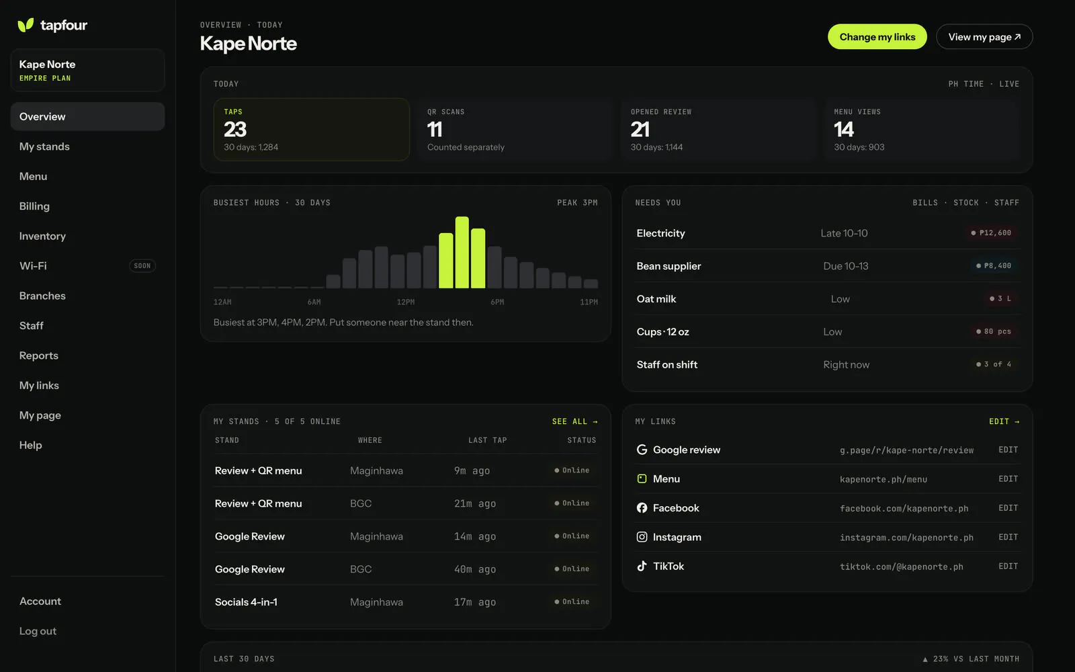Click See all in My Stands
The height and width of the screenshot is (672, 1075).
(574, 421)
